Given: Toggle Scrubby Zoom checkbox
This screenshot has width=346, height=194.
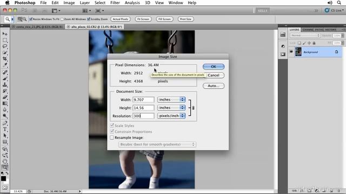Looking at the screenshot, I should pos(89,19).
